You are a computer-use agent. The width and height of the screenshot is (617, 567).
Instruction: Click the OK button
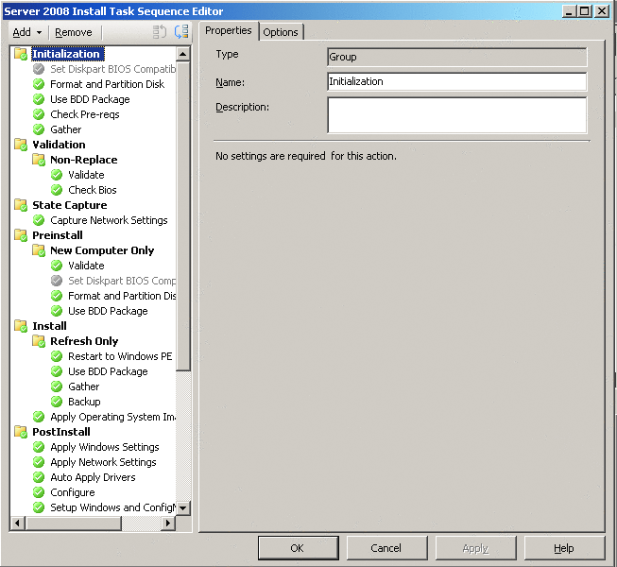coord(297,548)
